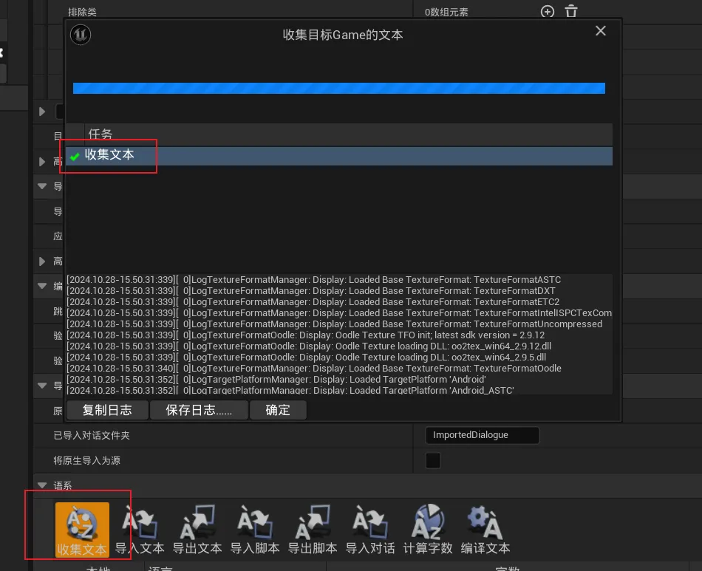
Task: Select the 导入文本 import text icon
Action: (x=140, y=528)
